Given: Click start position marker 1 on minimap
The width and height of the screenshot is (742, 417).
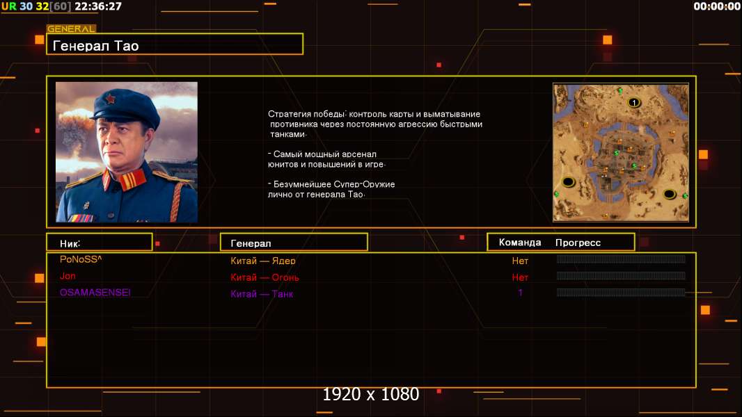Looking at the screenshot, I should click(633, 103).
